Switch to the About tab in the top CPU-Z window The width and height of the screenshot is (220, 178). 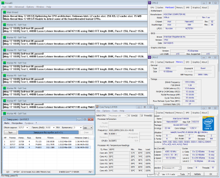point(204,7)
